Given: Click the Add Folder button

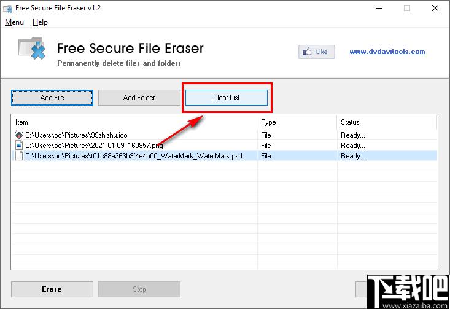Looking at the screenshot, I should (x=139, y=98).
